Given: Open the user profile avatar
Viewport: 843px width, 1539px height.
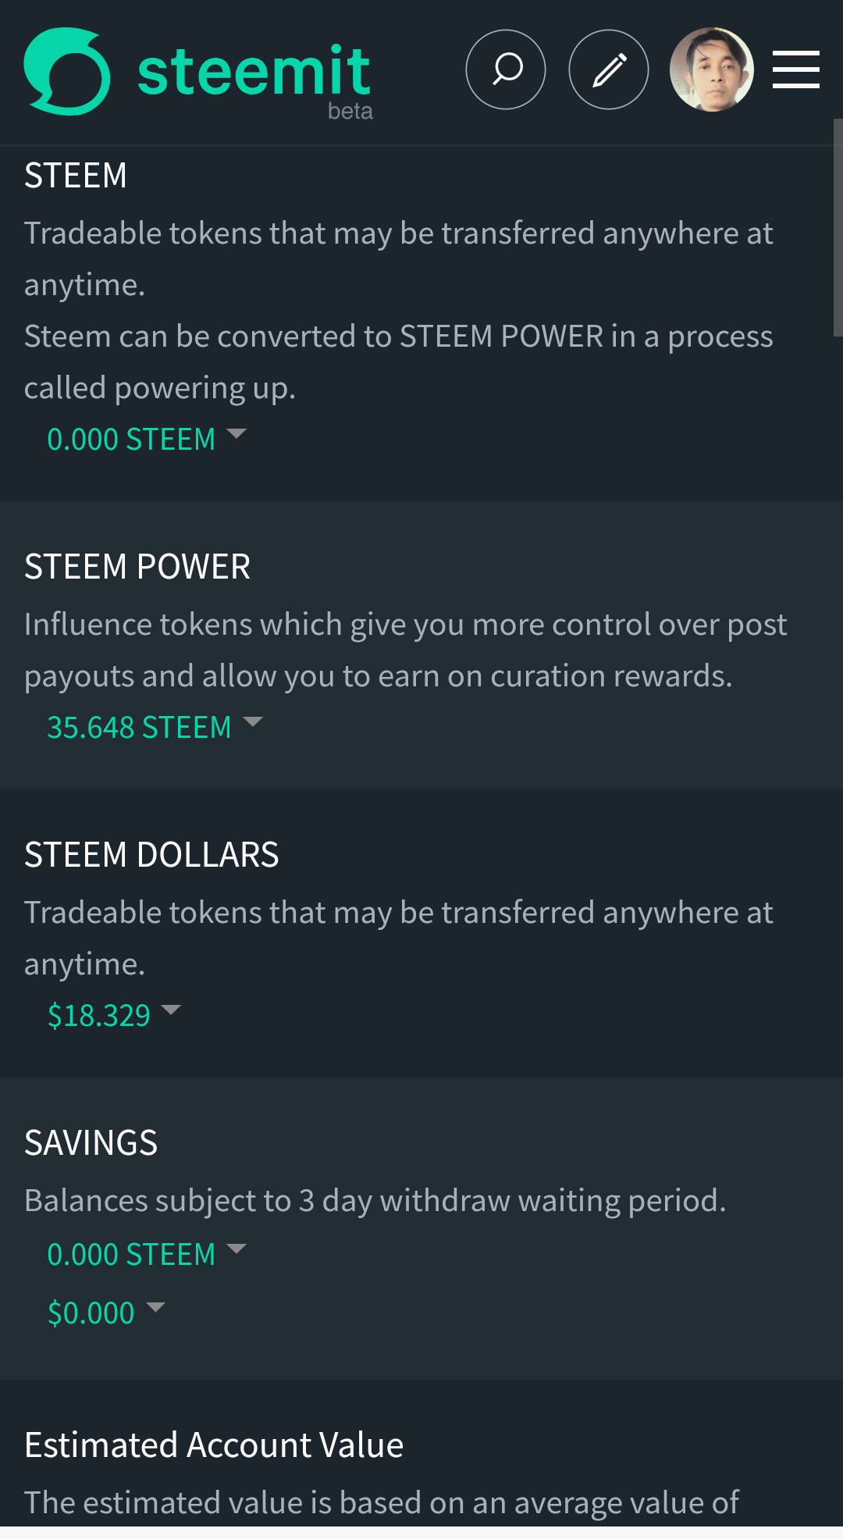Looking at the screenshot, I should [x=712, y=69].
